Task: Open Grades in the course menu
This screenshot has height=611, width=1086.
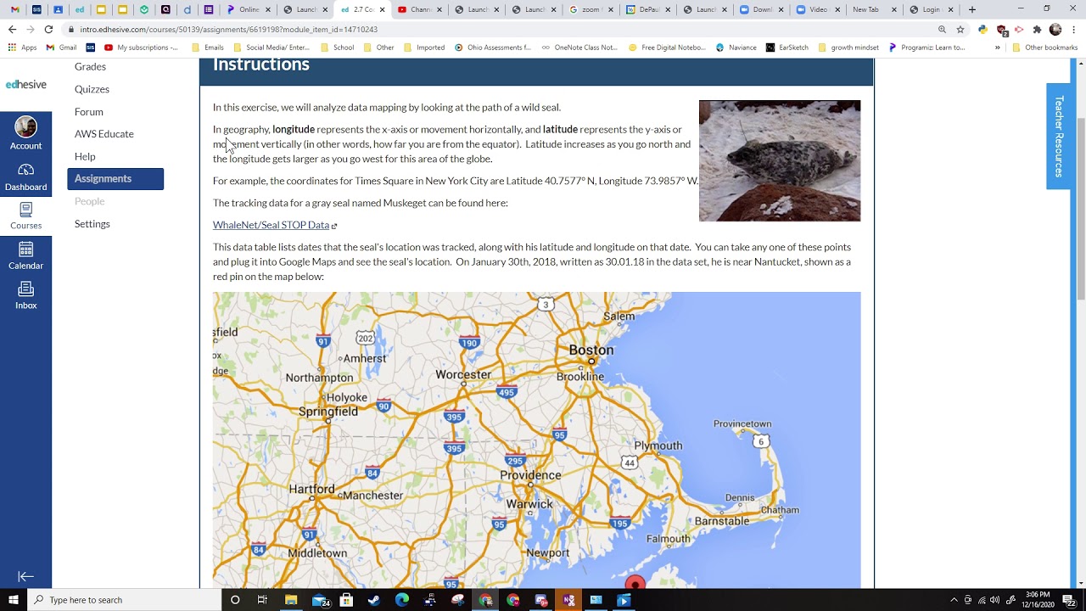Action: [90, 66]
